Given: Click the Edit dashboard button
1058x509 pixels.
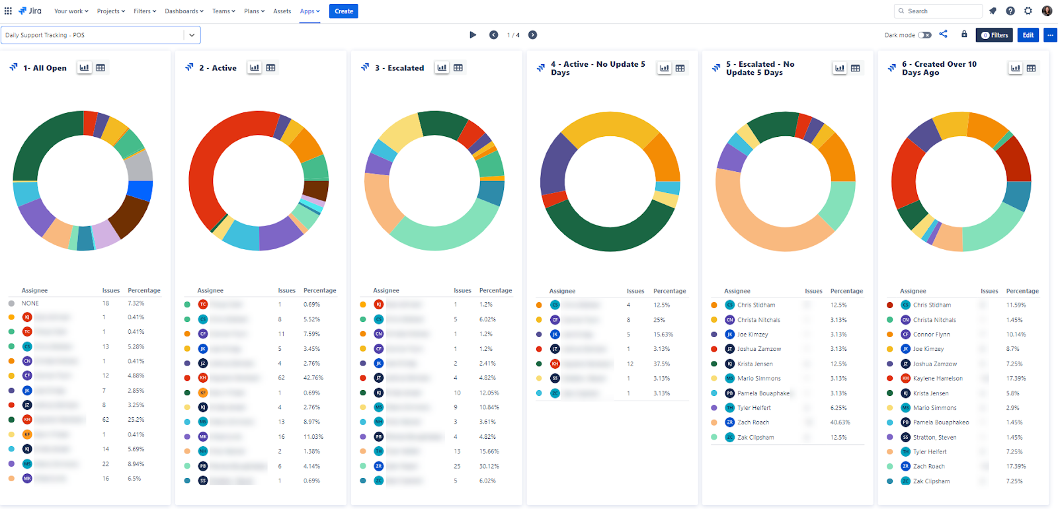Looking at the screenshot, I should point(1028,35).
